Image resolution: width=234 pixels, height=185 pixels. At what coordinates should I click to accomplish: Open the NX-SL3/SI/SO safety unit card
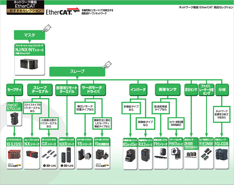click(x=14, y=153)
